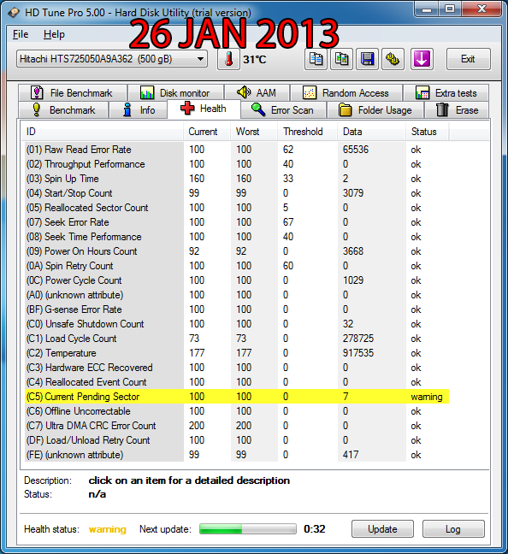The image size is (508, 554).
Task: Select the Load Cycle Count row
Action: 237,338
